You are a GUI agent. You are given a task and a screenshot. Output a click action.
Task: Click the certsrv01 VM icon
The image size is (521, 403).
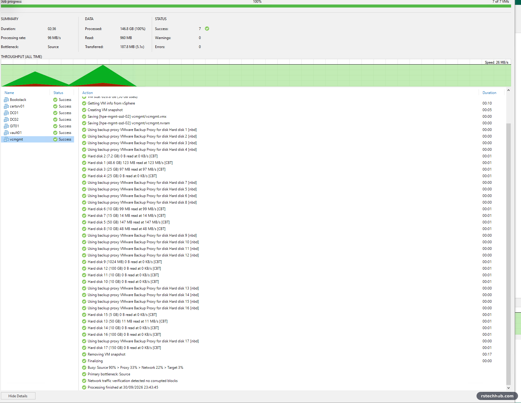pos(6,106)
